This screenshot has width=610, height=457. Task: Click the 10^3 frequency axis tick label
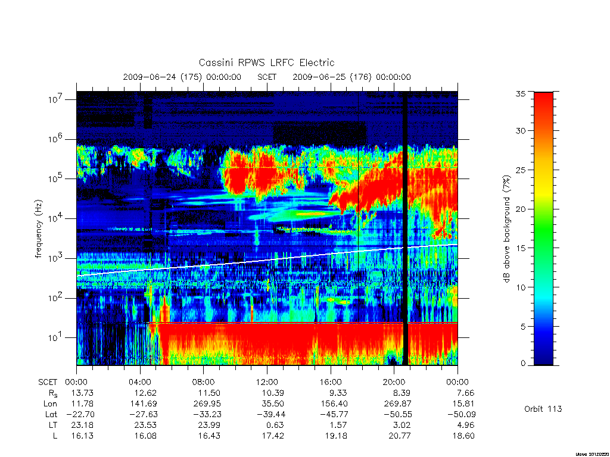coord(55,258)
